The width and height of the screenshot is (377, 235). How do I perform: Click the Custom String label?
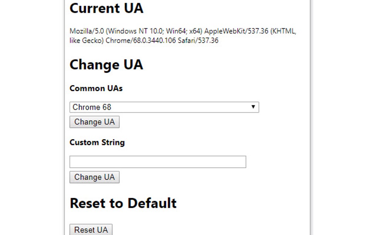[x=97, y=143]
